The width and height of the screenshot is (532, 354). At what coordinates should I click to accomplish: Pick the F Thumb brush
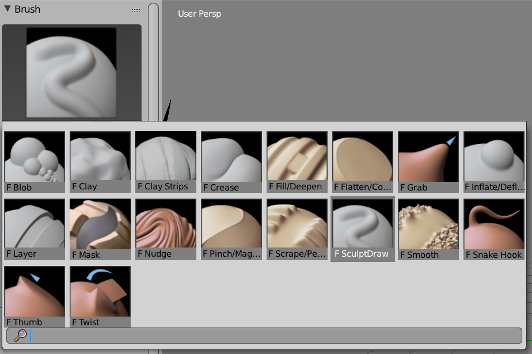pyautogui.click(x=34, y=294)
